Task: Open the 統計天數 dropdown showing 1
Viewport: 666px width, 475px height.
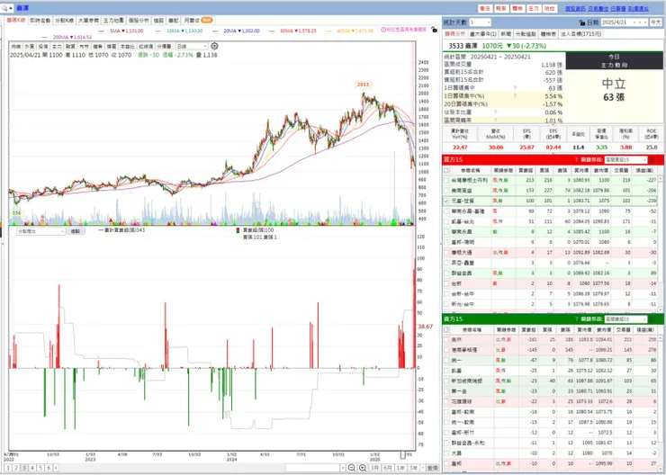Action: (481, 22)
